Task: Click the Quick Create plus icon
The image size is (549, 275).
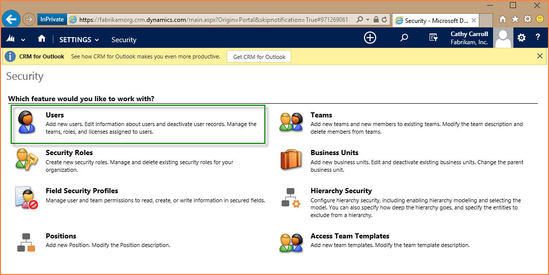Action: pyautogui.click(x=370, y=38)
